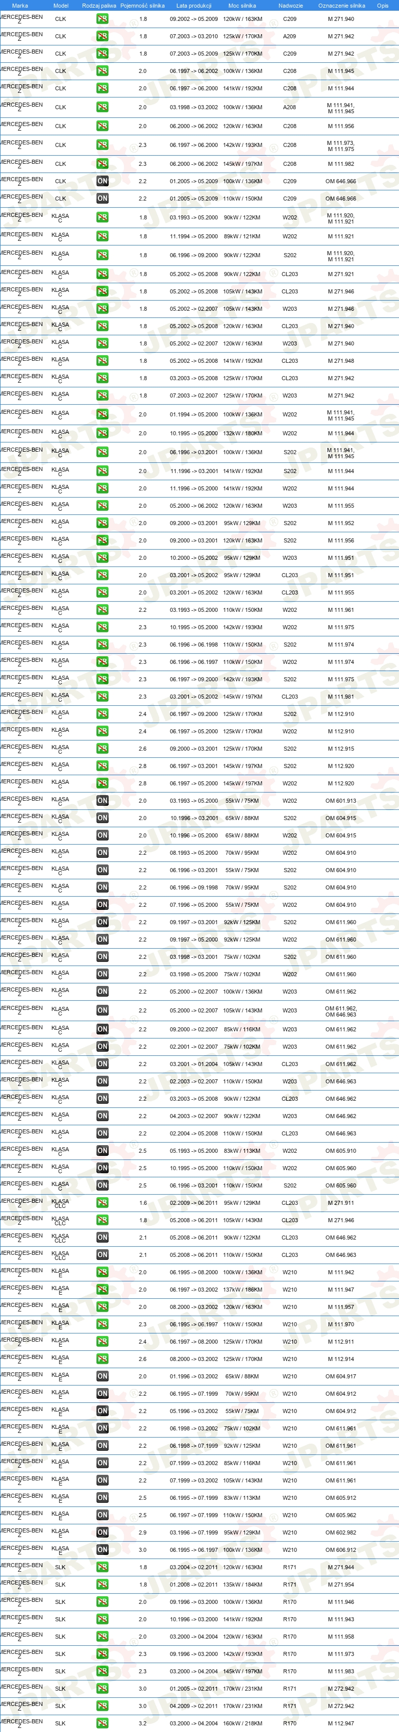The image size is (399, 1732).
Task: Select engine code 'M 112.915'
Action: 341,748
